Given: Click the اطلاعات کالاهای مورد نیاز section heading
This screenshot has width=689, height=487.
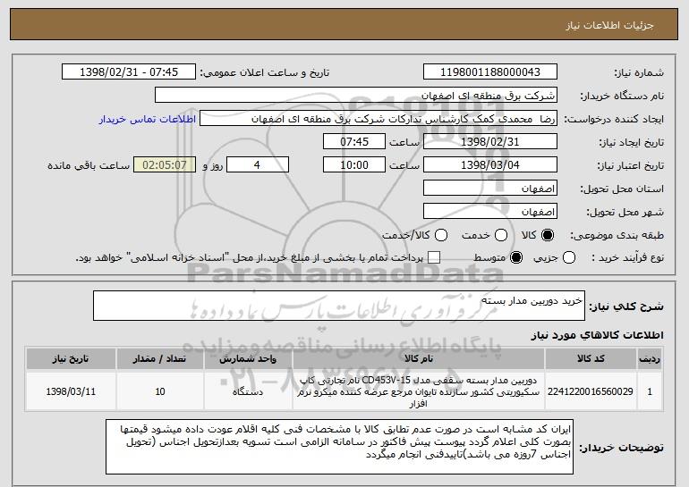Looking at the screenshot, I should point(597,335).
